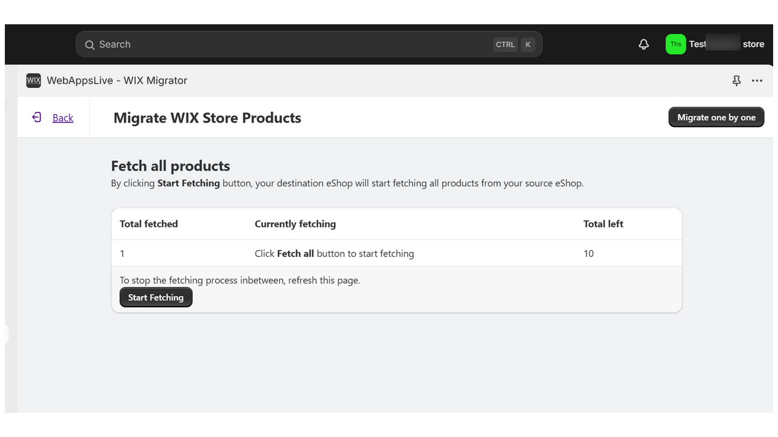The width and height of the screenshot is (778, 437).
Task: Click the Fetch all products heading
Action: [171, 166]
